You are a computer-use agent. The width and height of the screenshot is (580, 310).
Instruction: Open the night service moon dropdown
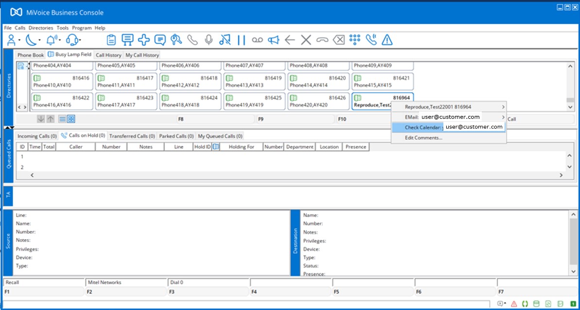click(x=33, y=40)
